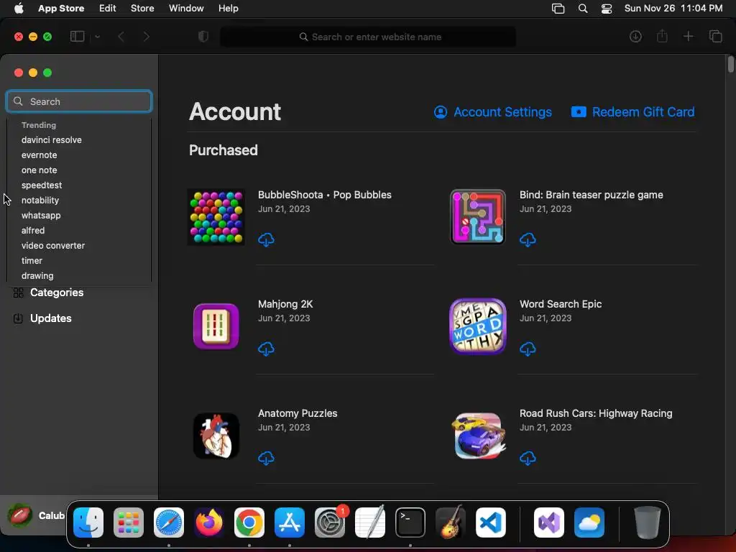Go back in Safari window
This screenshot has height=552, width=736.
point(121,37)
